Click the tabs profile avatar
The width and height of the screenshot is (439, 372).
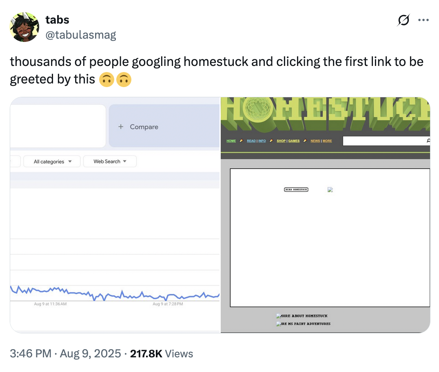pyautogui.click(x=24, y=27)
